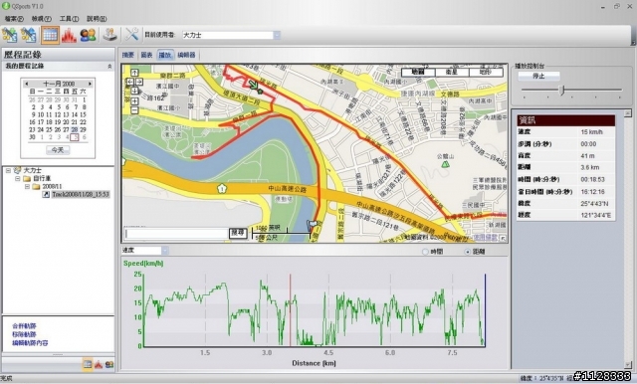
Task: Select day 15 in the calendar
Action: click(83, 114)
